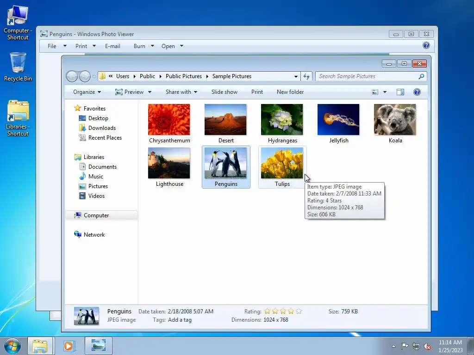Click Preview button in Explorer toolbar

pos(130,92)
